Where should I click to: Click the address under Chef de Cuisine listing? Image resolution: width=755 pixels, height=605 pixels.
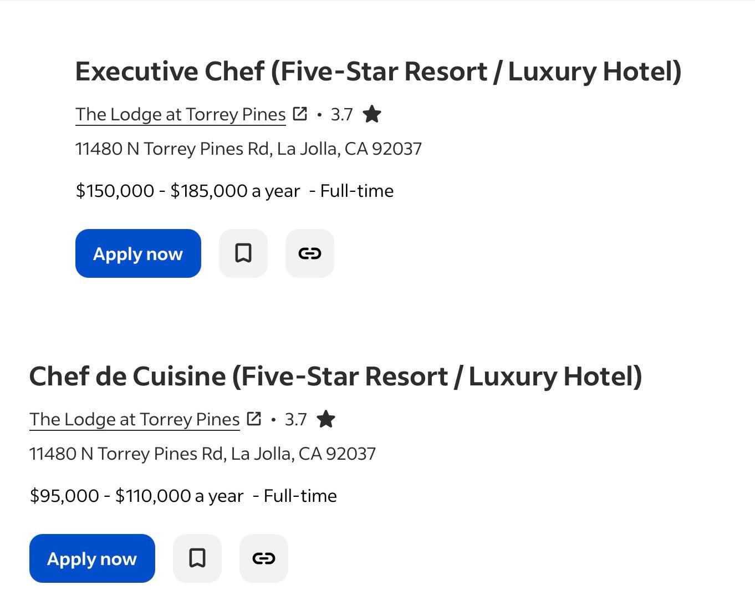point(202,454)
